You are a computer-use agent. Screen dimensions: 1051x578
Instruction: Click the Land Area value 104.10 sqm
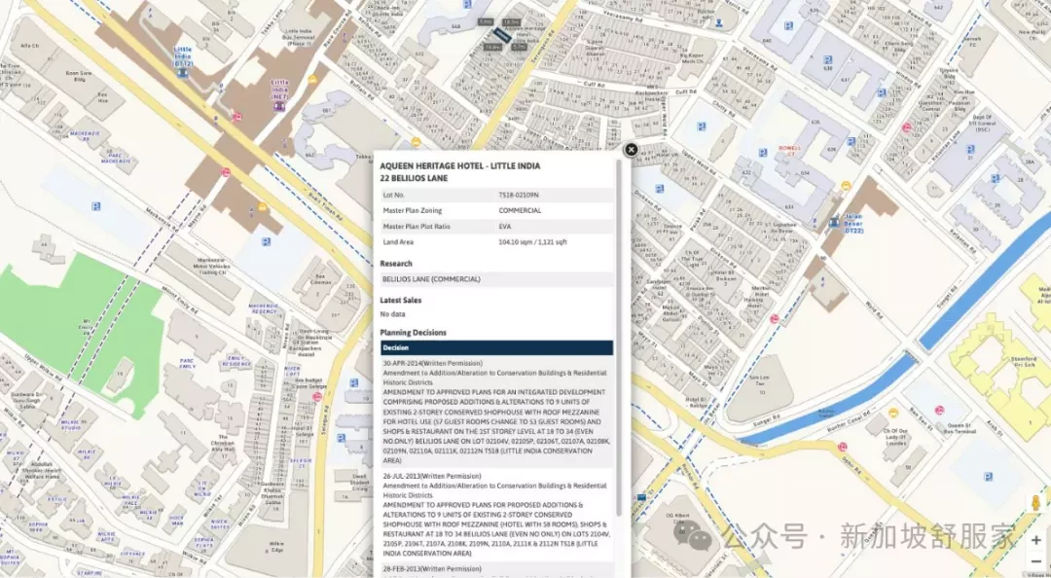click(532, 242)
